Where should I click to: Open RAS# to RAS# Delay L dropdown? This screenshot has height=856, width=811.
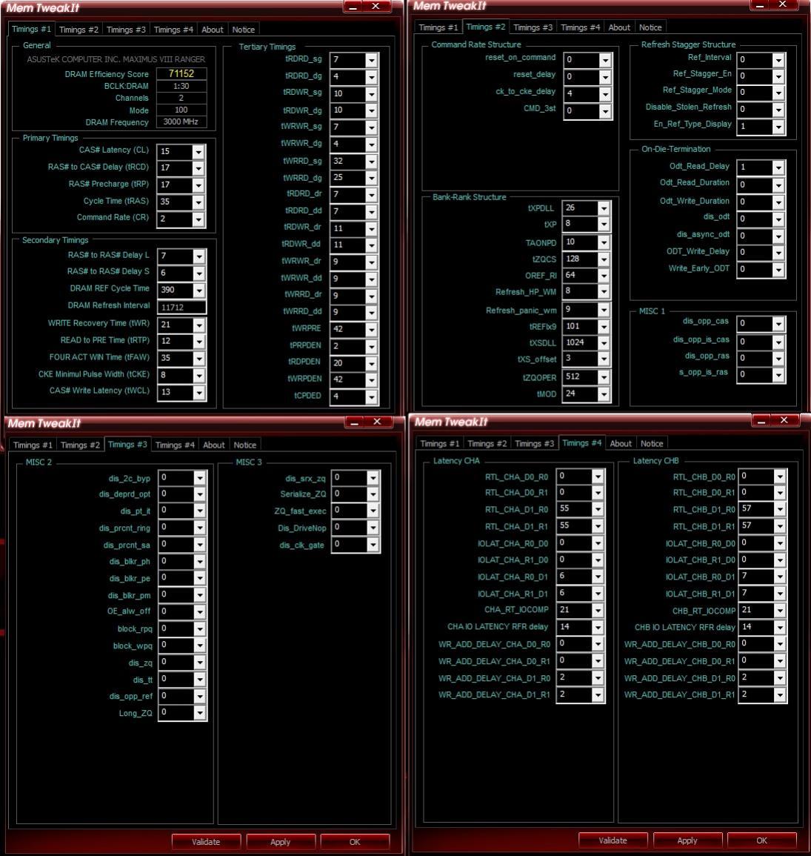[x=199, y=256]
